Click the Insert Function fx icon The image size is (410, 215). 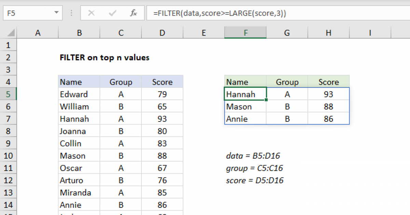pos(133,13)
